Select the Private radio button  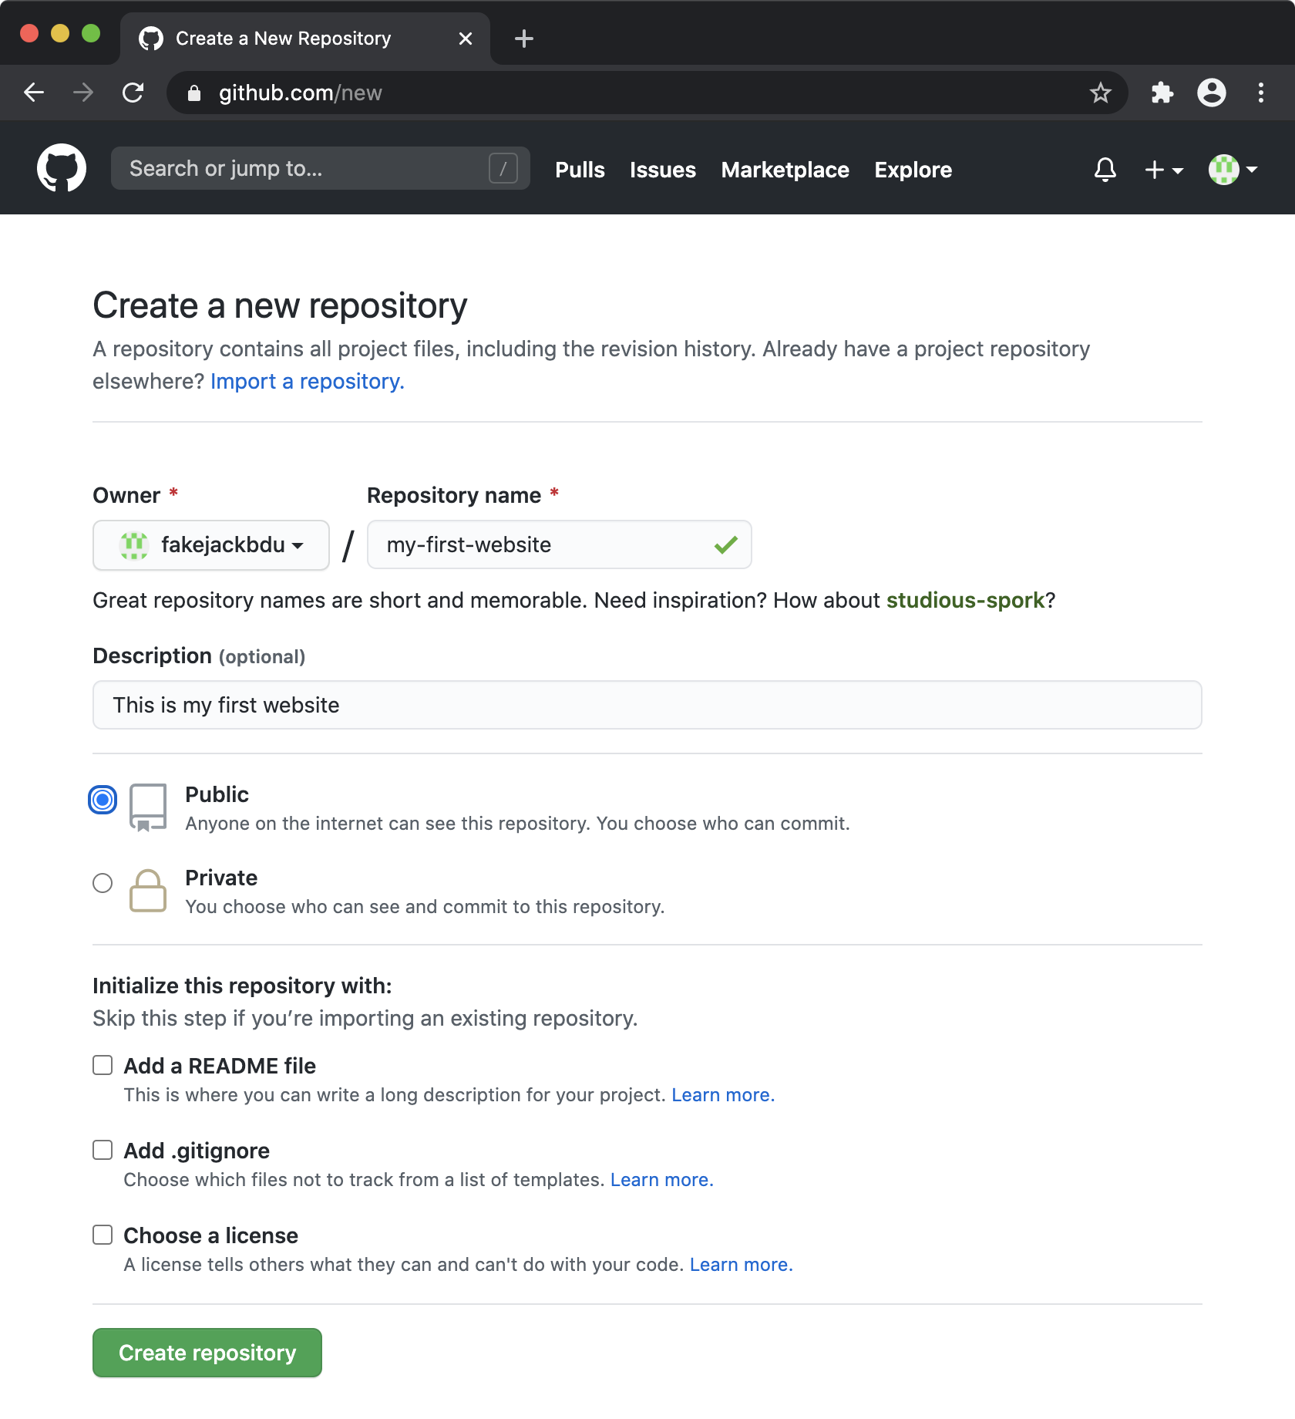(103, 883)
